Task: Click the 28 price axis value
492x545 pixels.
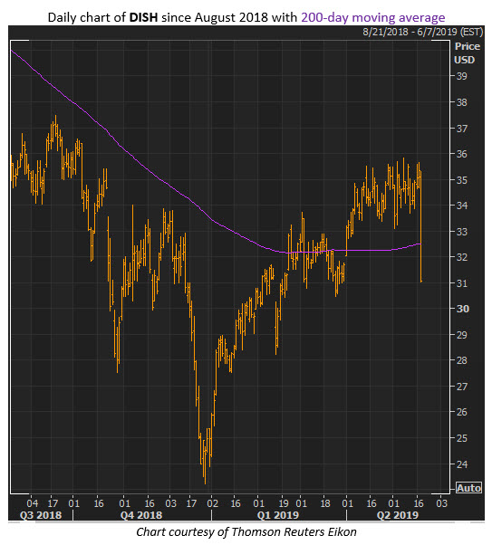Action: point(462,360)
